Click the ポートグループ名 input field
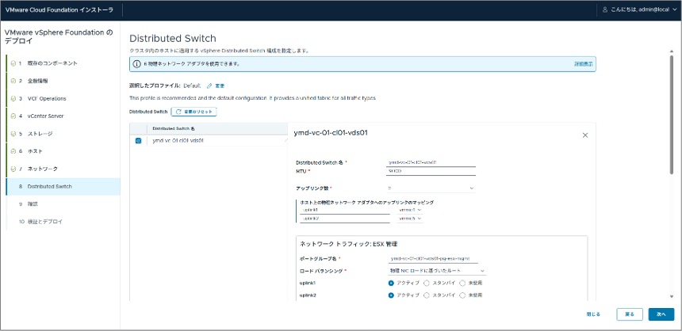682x331 pixels. point(433,258)
